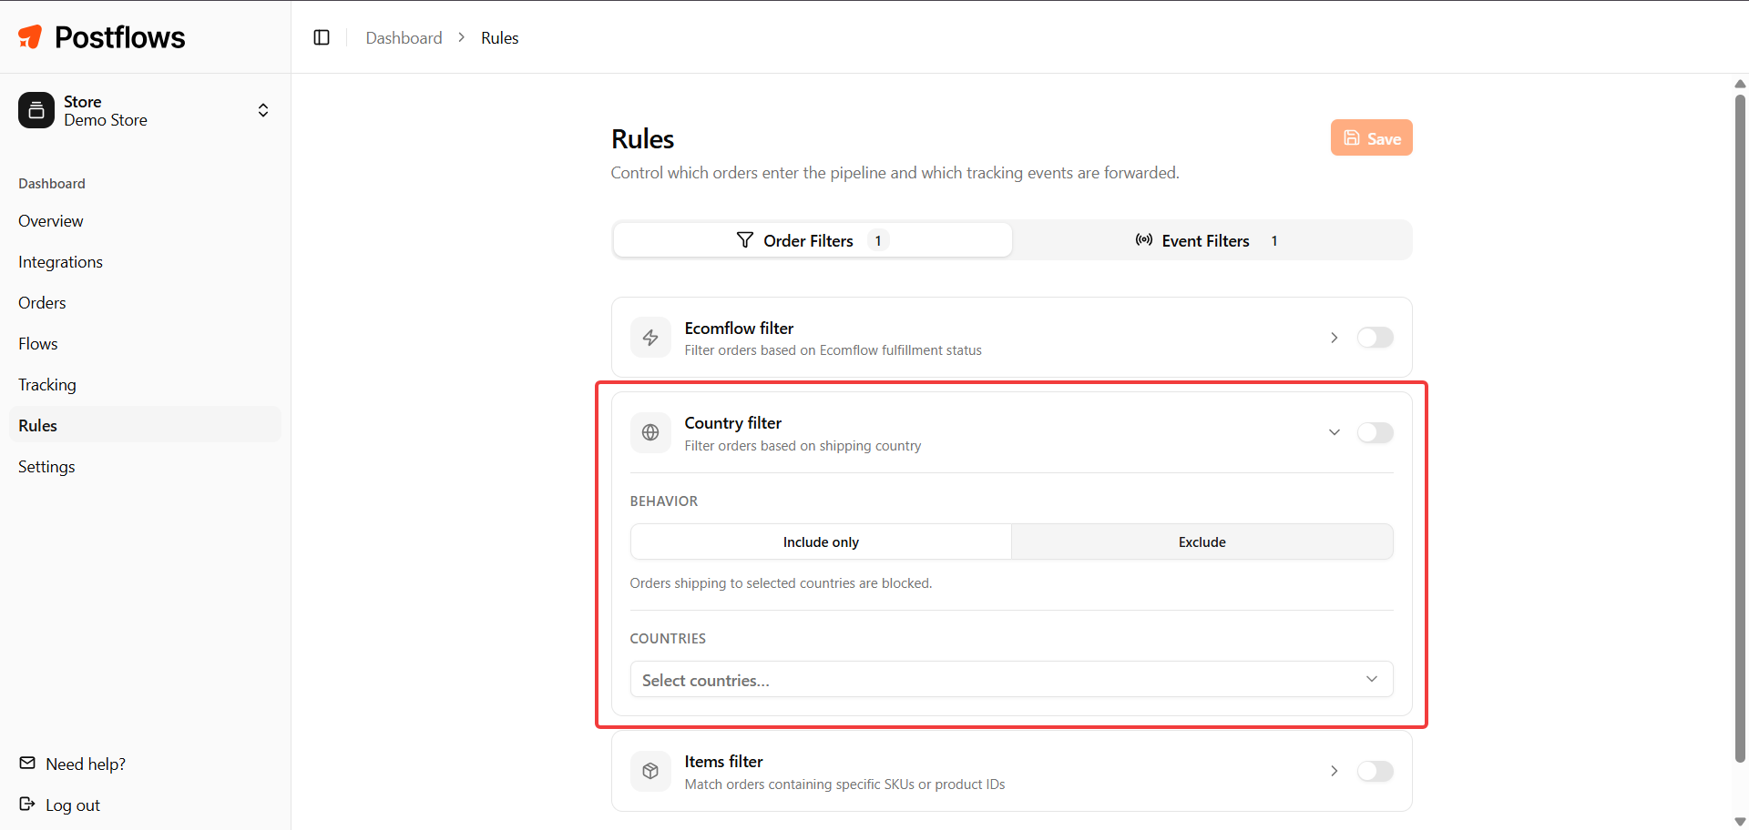Screen dimensions: 1749x830
Task: Click the arrow of Select countries box
Action: (1372, 679)
